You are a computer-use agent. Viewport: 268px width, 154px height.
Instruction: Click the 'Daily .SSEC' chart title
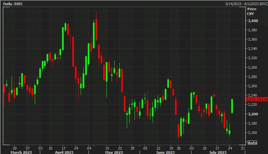point(13,4)
